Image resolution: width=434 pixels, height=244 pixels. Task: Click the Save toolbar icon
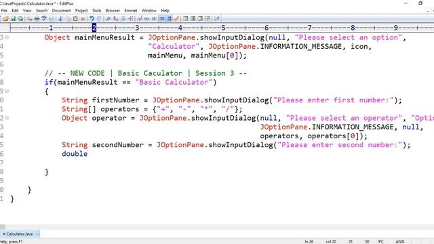tap(13, 19)
